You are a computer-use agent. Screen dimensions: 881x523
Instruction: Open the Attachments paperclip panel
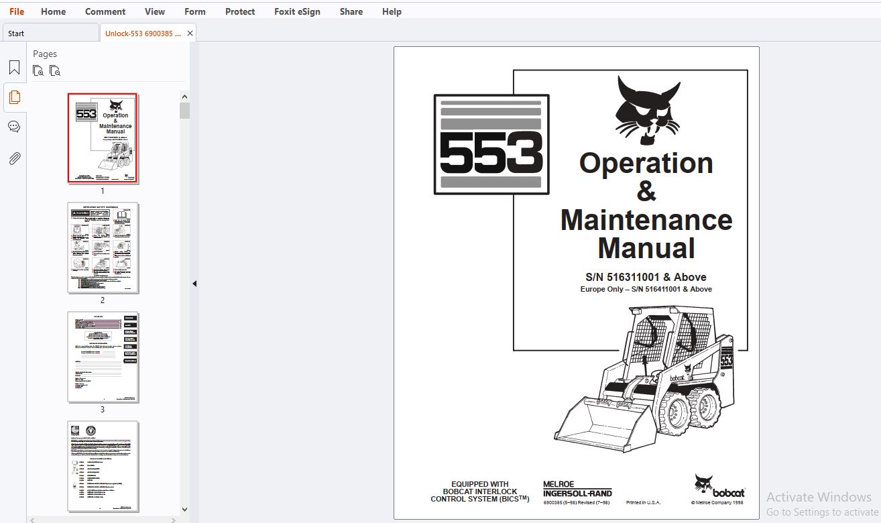(x=14, y=158)
